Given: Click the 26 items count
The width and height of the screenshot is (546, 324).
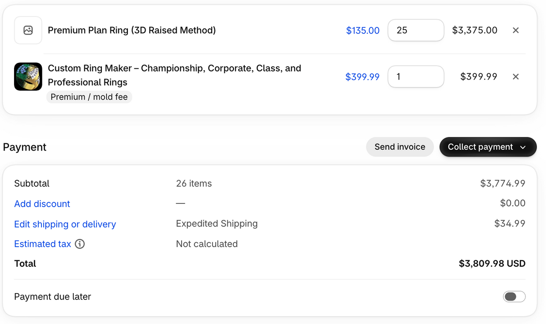Looking at the screenshot, I should click(x=194, y=183).
